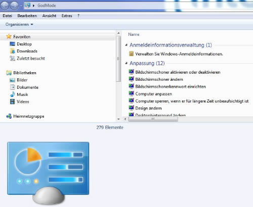Open the Ansicht menu

point(49,16)
